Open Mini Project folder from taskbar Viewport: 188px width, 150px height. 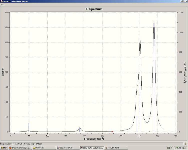(x=44, y=148)
